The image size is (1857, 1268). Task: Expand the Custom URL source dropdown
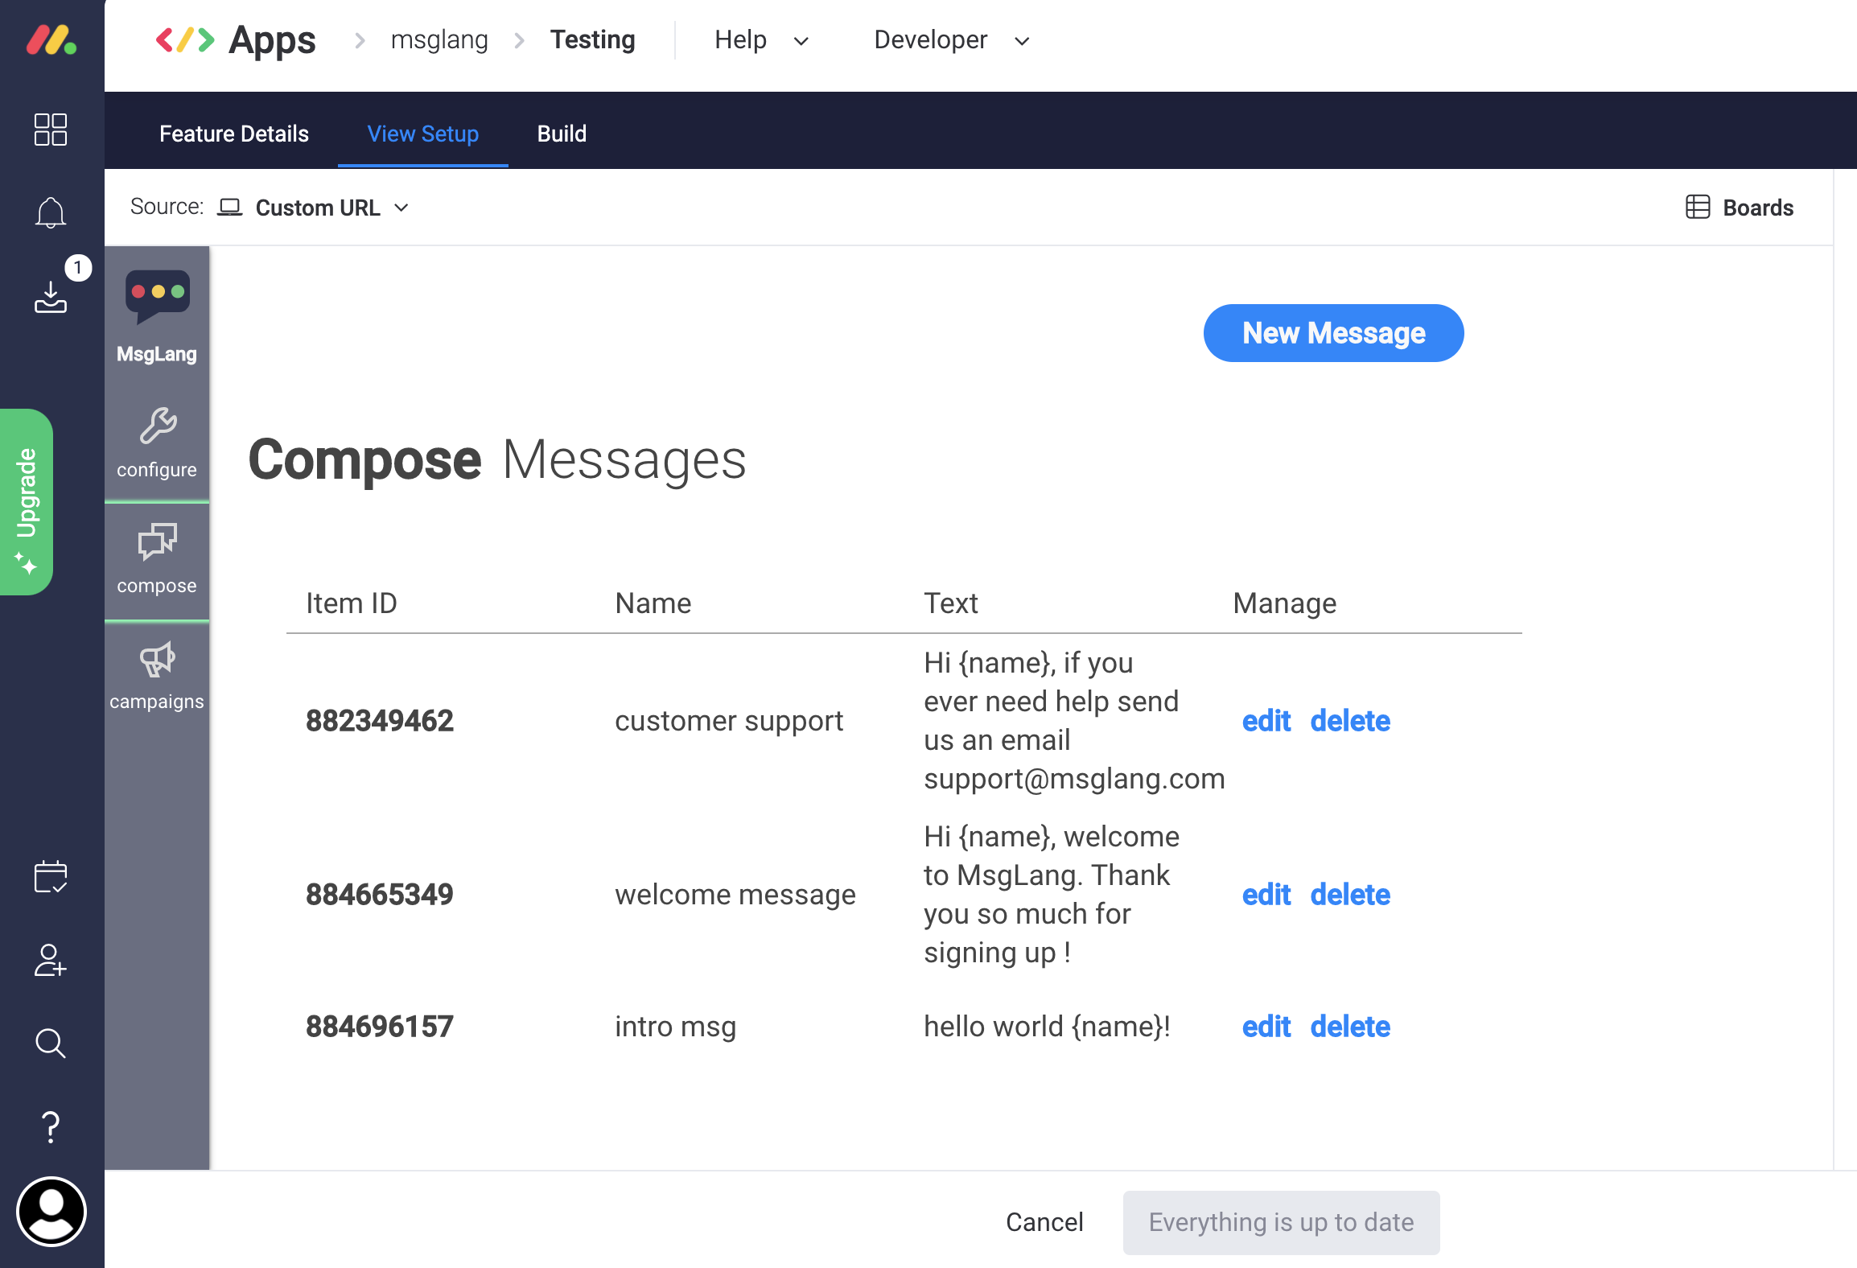[x=332, y=208]
